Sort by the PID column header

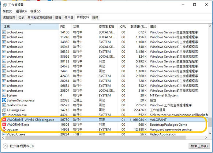[65, 27]
